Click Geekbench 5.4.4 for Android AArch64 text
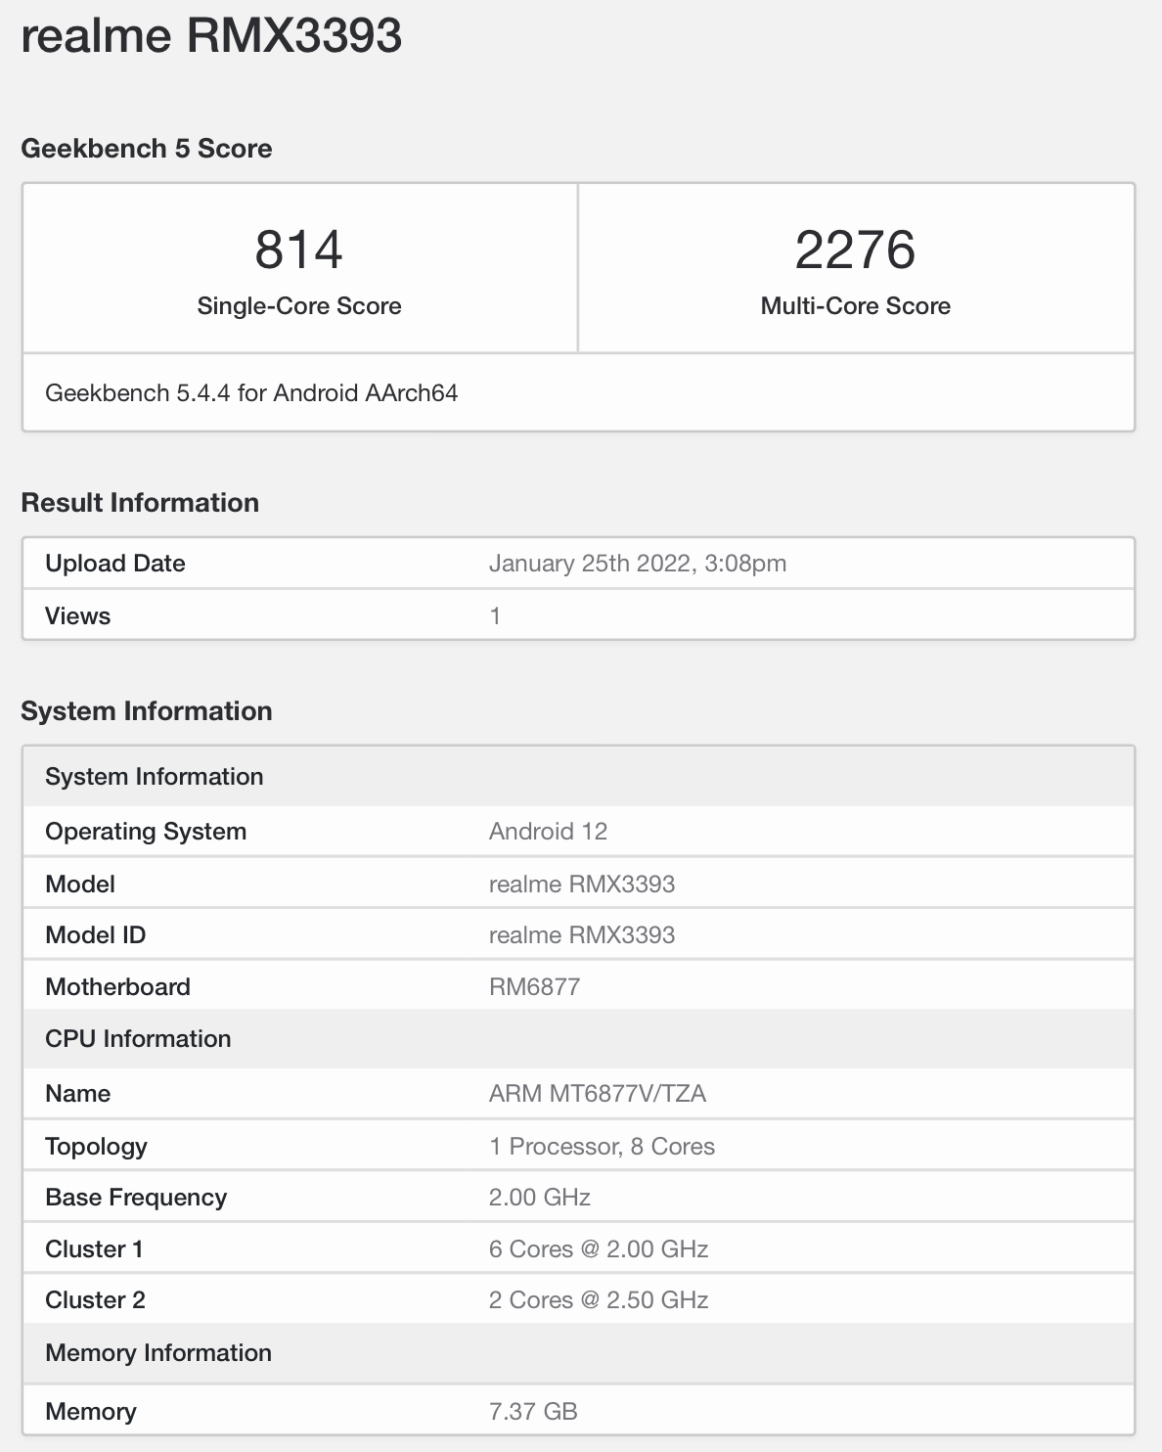This screenshot has width=1162, height=1452. (x=251, y=393)
